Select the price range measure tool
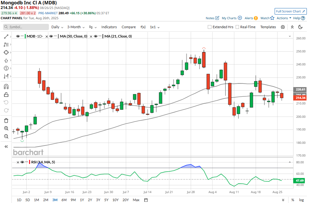 pyautogui.click(x=6, y=76)
